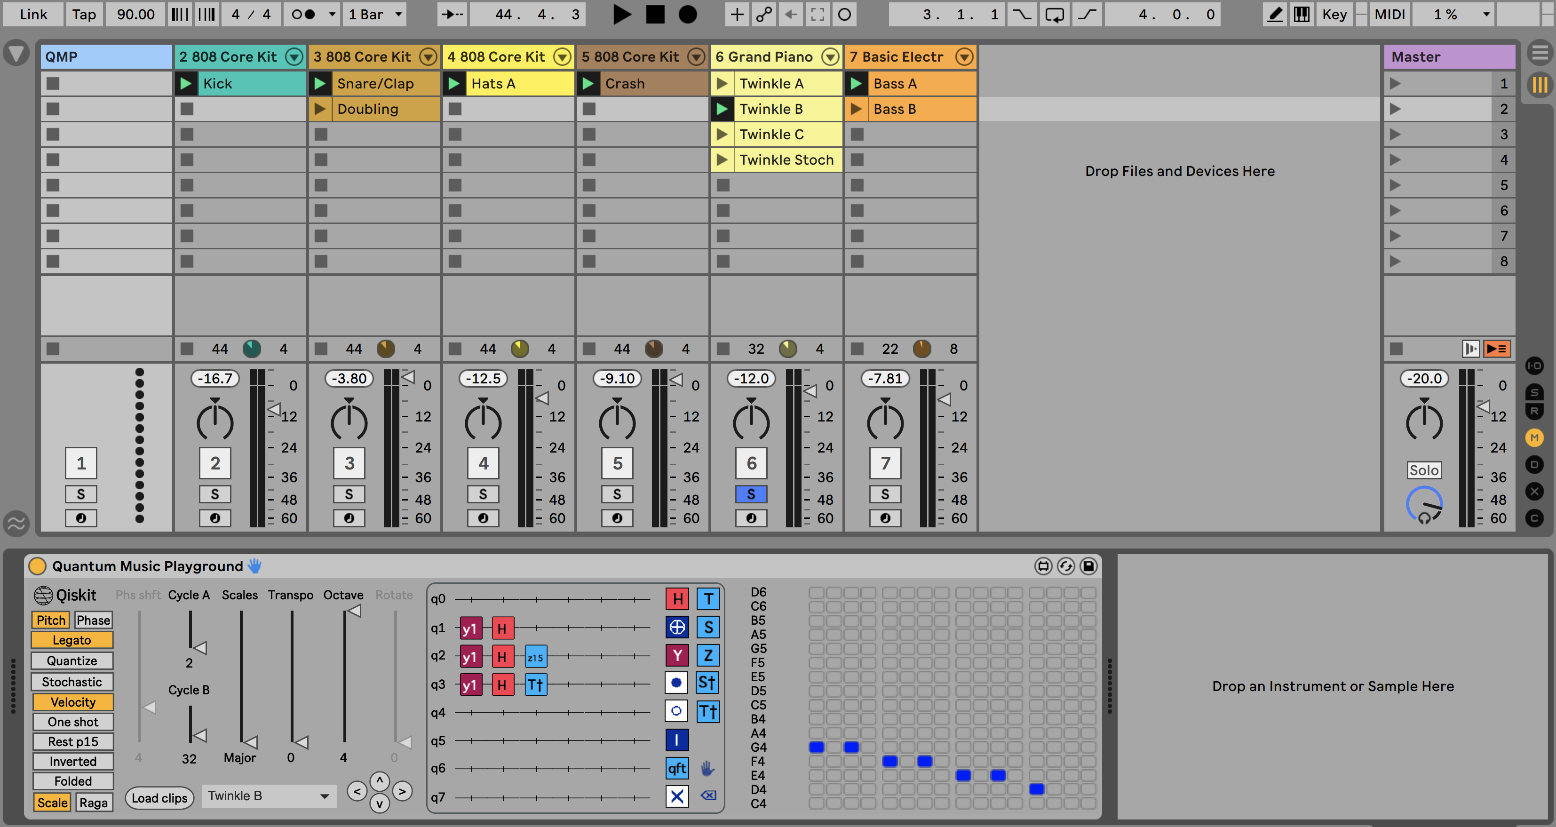Click the Octave slider handle
1556x827 pixels.
tap(354, 612)
